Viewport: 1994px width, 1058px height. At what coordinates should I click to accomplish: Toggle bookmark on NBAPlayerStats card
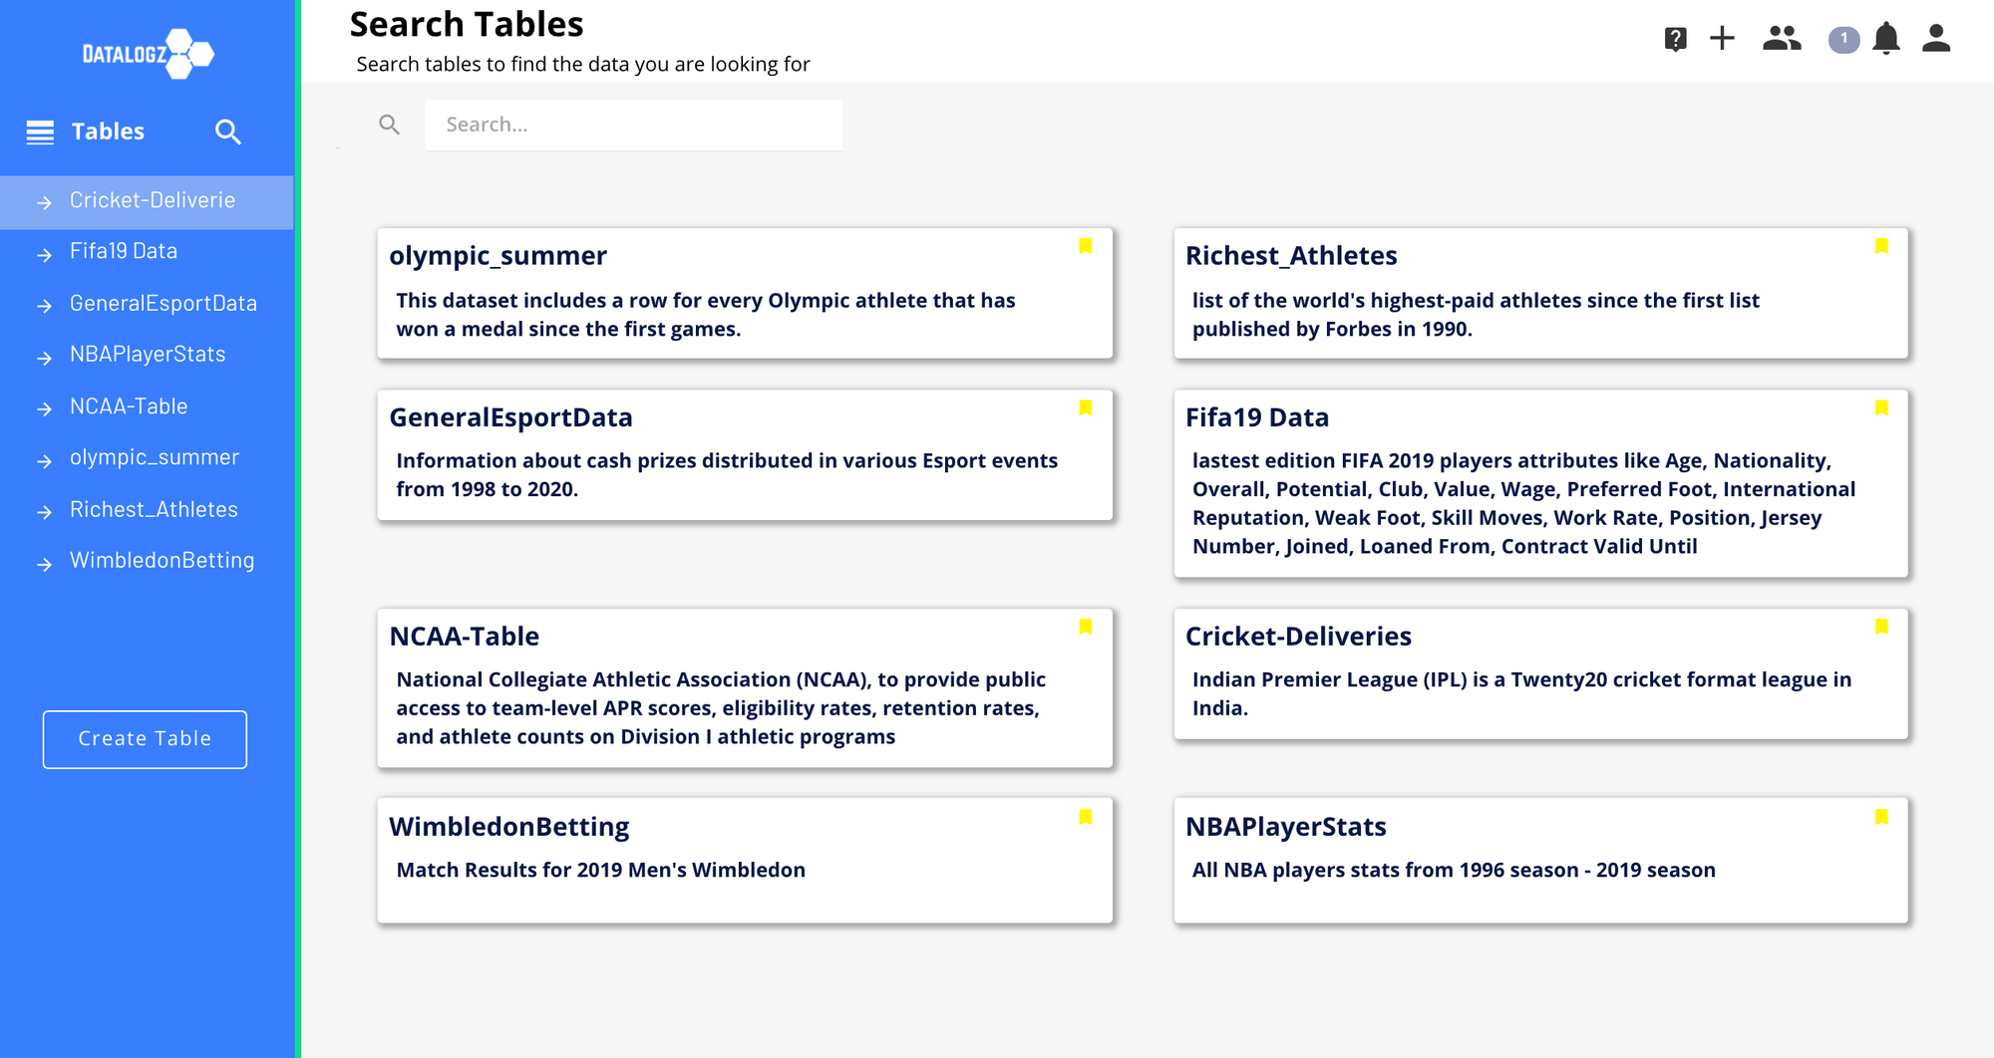1881,817
